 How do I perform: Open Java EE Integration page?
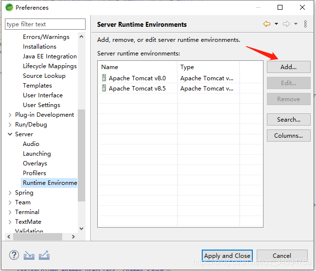pyautogui.click(x=50, y=56)
